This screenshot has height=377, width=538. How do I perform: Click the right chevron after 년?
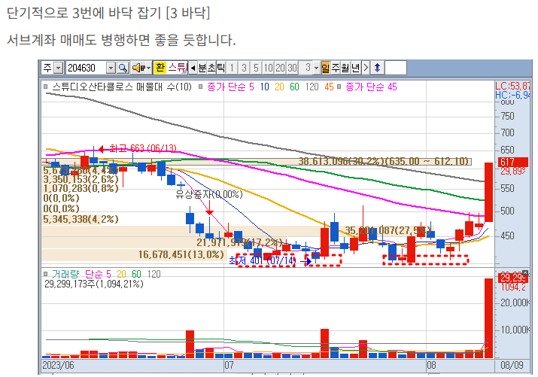(366, 68)
